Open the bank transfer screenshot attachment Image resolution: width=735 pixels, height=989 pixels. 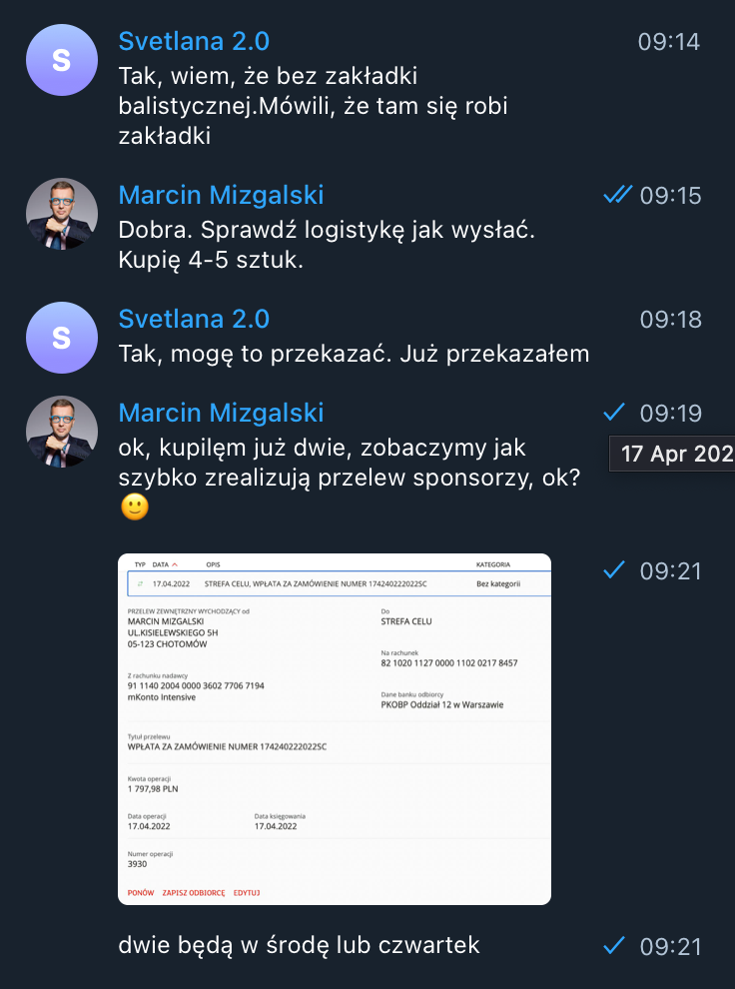coord(335,729)
